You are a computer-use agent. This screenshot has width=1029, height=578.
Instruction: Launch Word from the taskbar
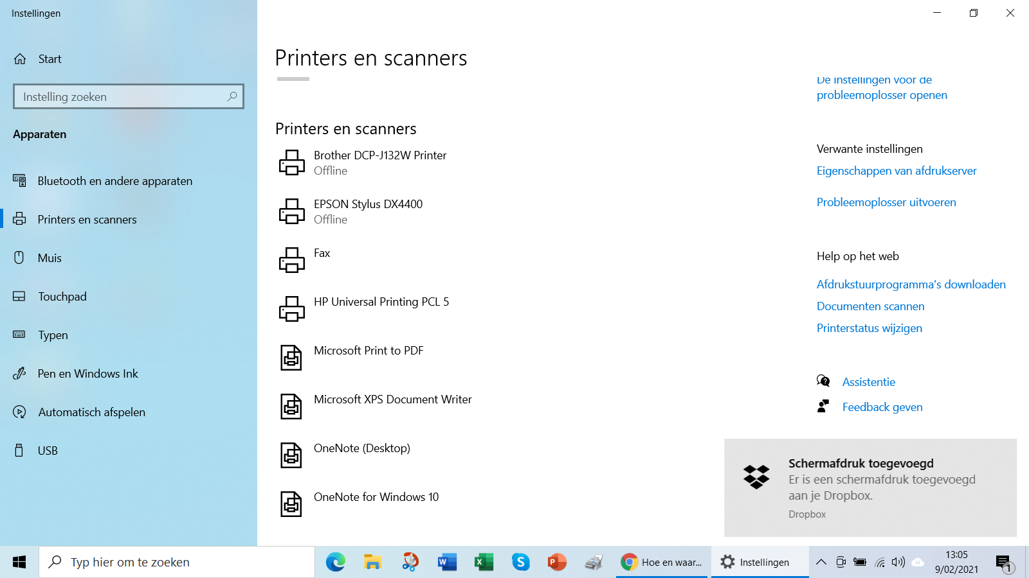coord(447,562)
